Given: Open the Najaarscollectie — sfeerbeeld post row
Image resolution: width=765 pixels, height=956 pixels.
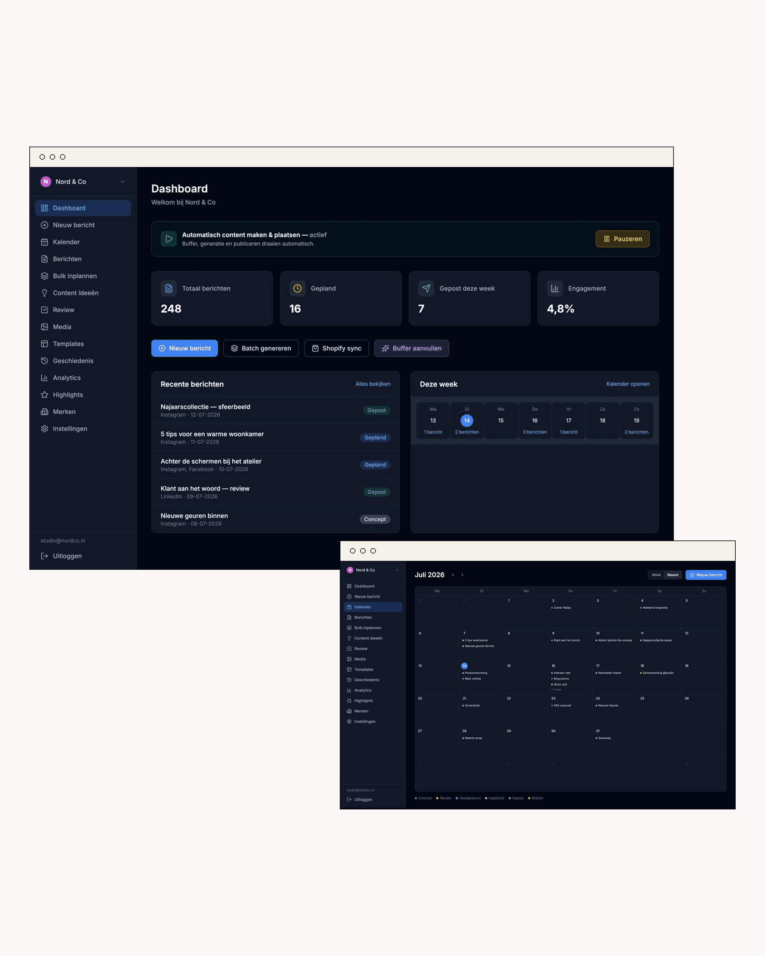Looking at the screenshot, I should click(275, 410).
